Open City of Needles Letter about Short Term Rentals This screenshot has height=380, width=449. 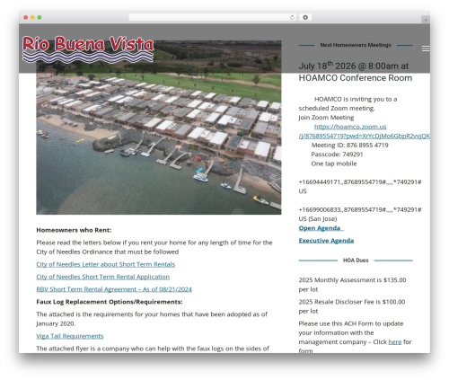[106, 264]
